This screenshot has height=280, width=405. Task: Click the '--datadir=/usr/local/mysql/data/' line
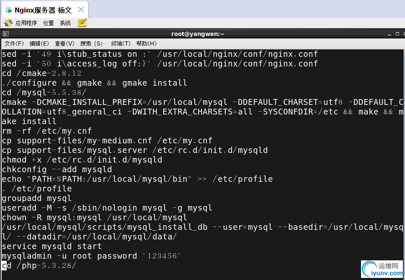tap(89, 237)
